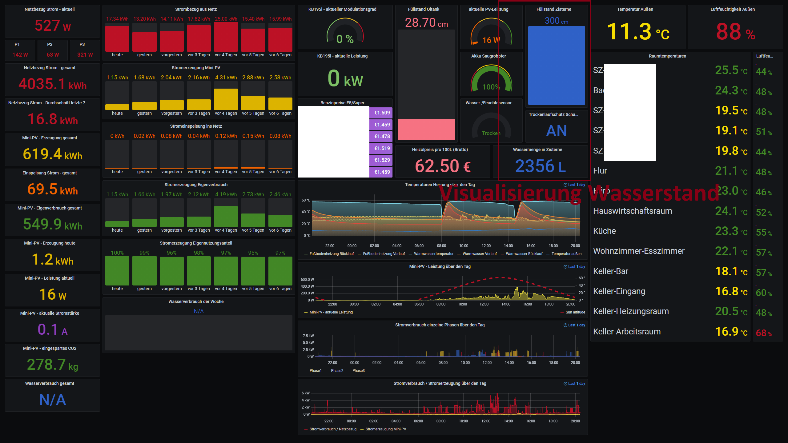Open the Temperatur Außen panel menu
Image resolution: width=788 pixels, height=443 pixels.
pos(635,10)
